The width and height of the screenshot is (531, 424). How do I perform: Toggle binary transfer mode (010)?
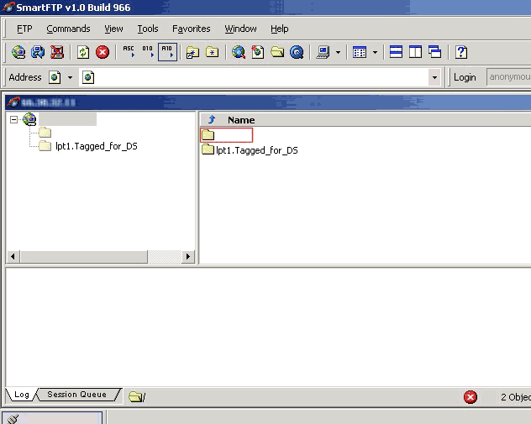148,52
